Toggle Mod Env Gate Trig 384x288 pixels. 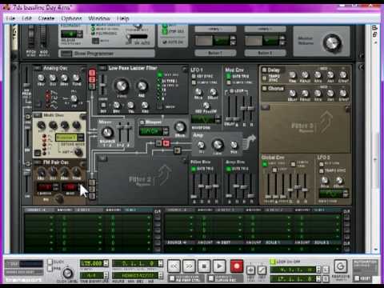(229, 76)
